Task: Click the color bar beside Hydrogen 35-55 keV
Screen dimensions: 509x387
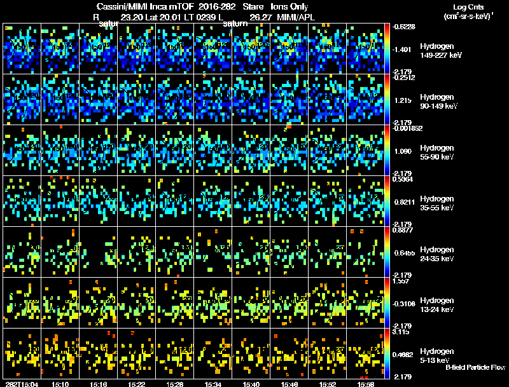Action: 387,201
